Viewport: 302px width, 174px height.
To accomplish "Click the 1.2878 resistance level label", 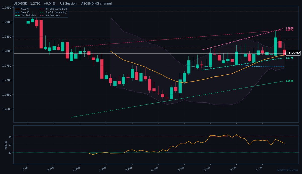I will (x=289, y=28).
